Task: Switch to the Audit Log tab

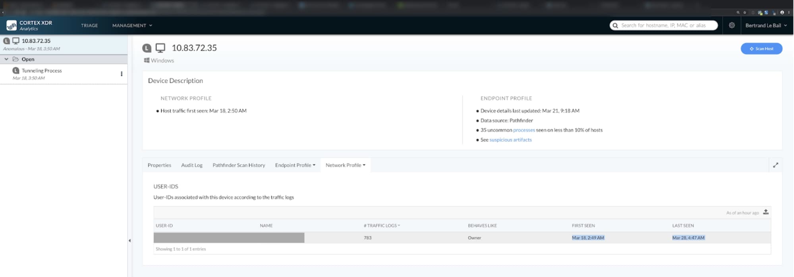Action: click(192, 165)
